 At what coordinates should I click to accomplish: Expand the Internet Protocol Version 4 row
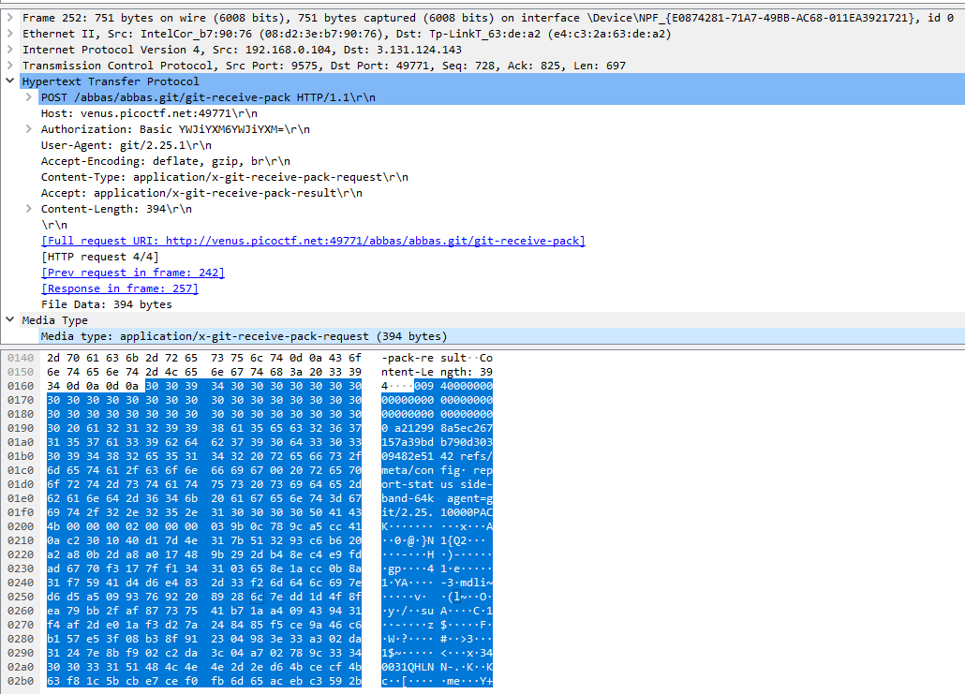pos(10,50)
